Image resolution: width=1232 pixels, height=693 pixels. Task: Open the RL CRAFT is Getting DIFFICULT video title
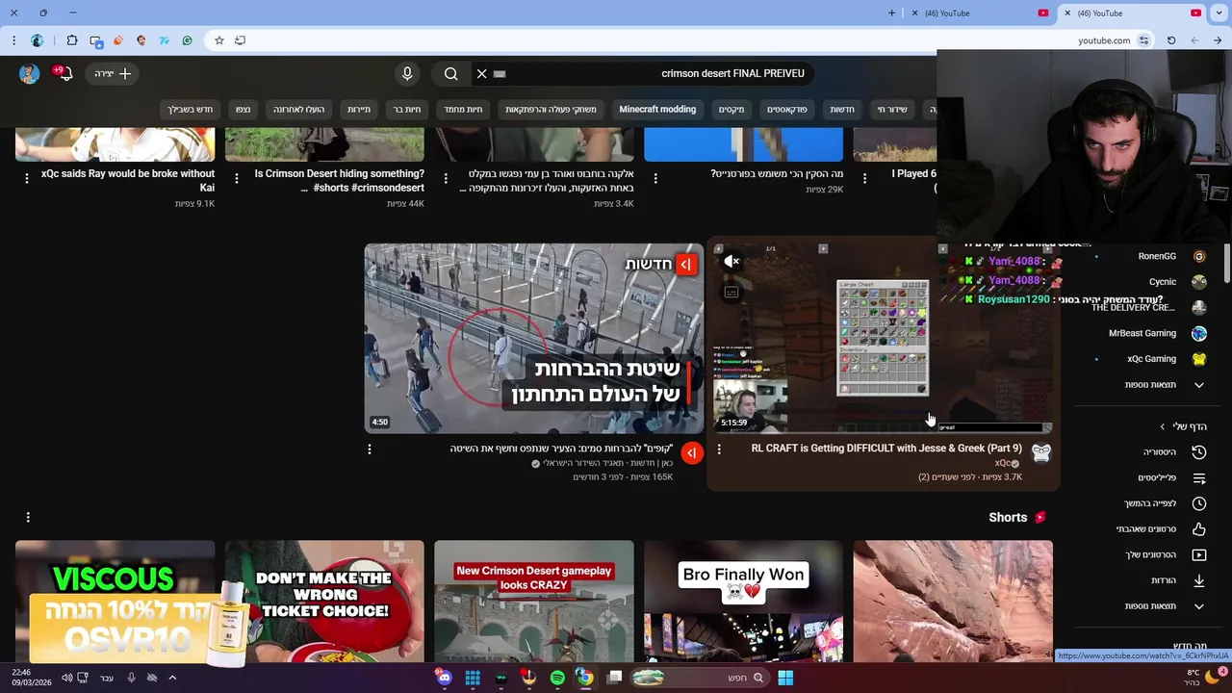pyautogui.click(x=886, y=449)
